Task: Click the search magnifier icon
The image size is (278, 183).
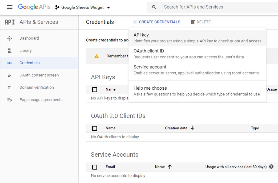Action: click(154, 7)
